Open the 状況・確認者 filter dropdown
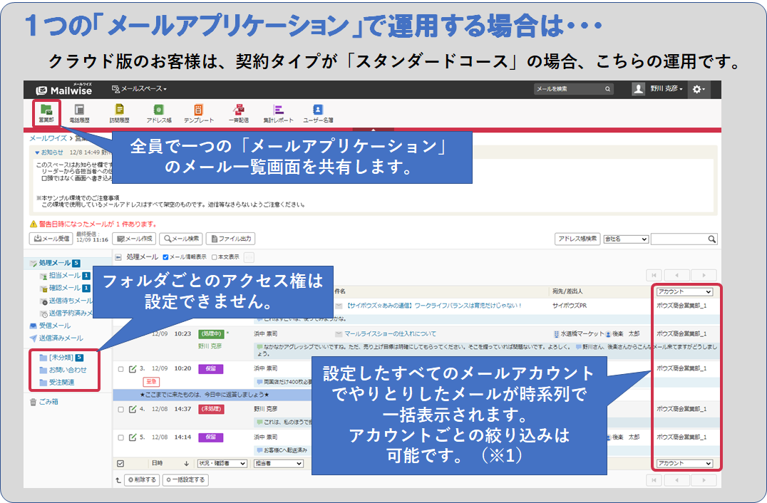 point(222,463)
